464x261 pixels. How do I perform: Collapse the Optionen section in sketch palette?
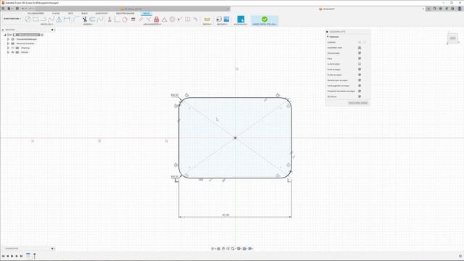[328, 37]
